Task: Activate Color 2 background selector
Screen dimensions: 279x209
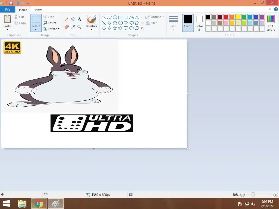Action: (199, 23)
